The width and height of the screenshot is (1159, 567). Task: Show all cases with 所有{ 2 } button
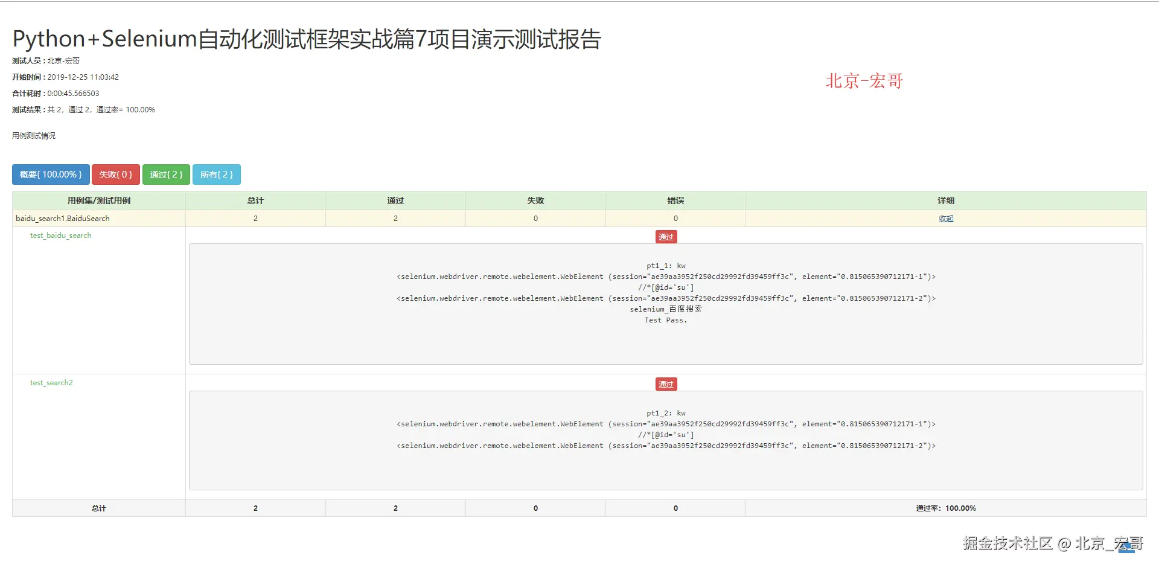coord(217,175)
